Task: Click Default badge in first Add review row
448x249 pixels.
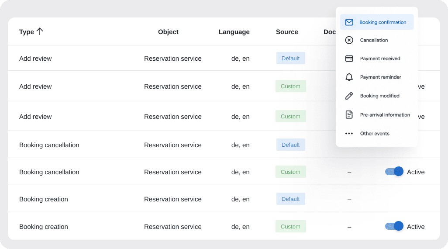Action: click(290, 58)
